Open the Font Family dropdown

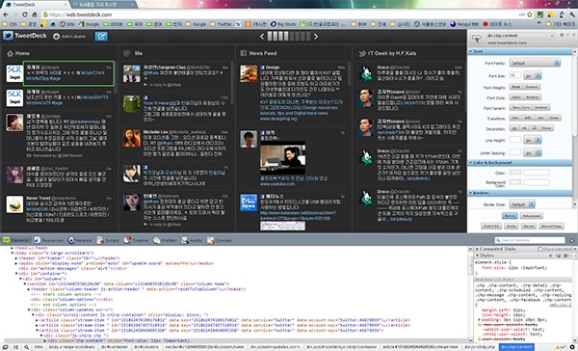pos(535,63)
